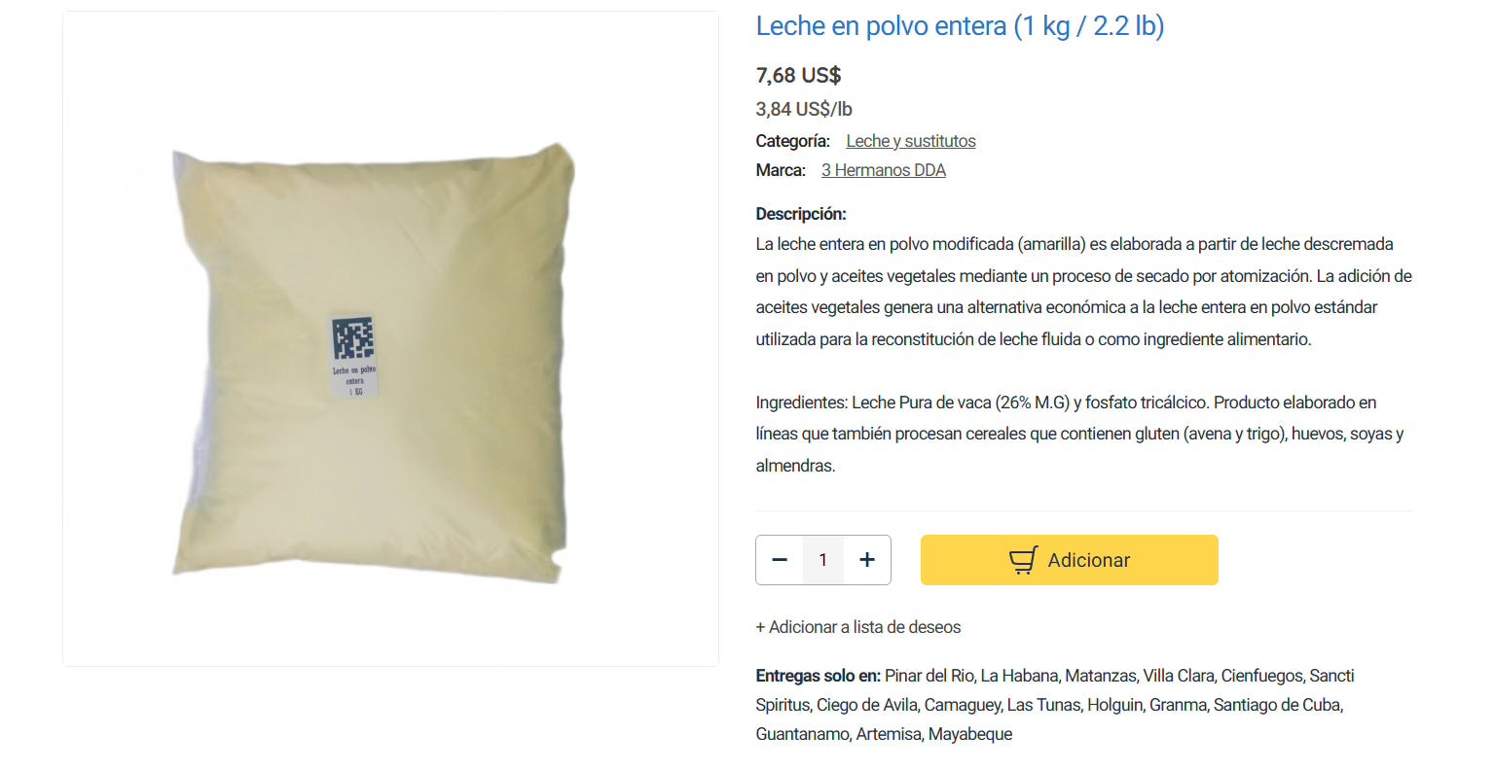This screenshot has height=770, width=1494.
Task: Focus the quantity field showing 1
Action: [x=823, y=560]
